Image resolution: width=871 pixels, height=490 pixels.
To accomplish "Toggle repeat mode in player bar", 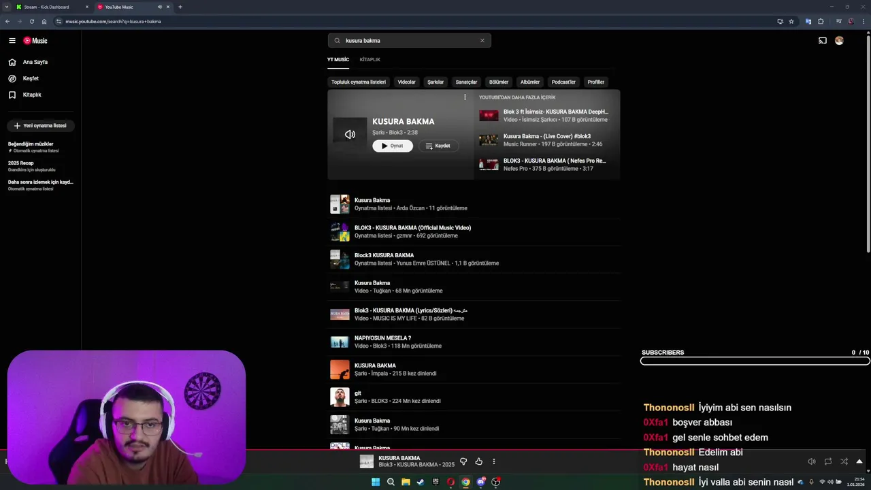I will point(828,461).
